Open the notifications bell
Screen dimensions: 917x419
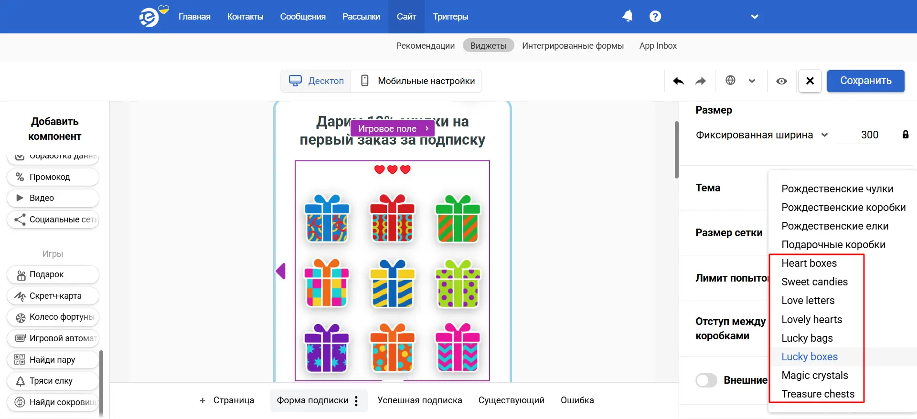click(x=627, y=16)
